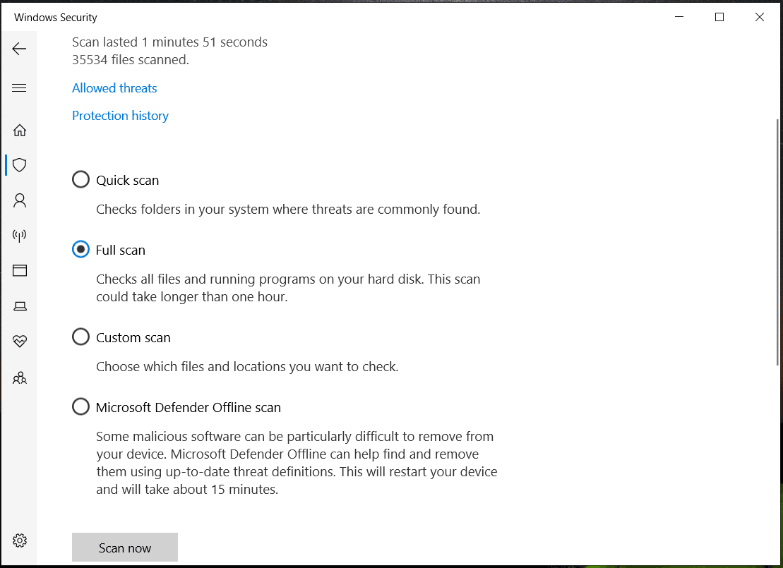Open App & browser control icon
Screen dimensions: 783x568
coord(20,270)
